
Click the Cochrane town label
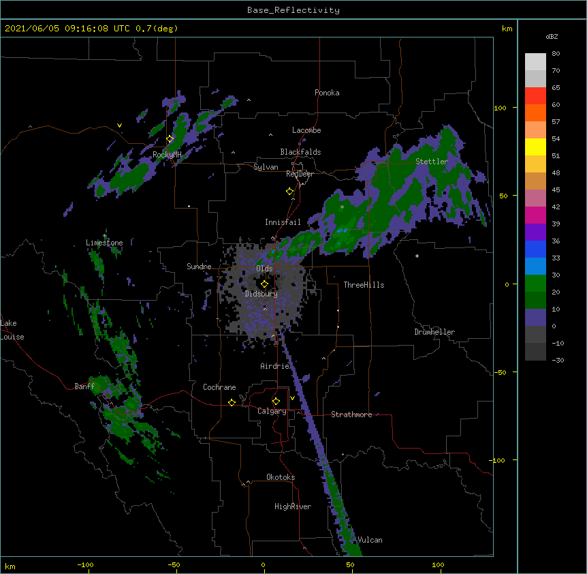click(x=219, y=387)
